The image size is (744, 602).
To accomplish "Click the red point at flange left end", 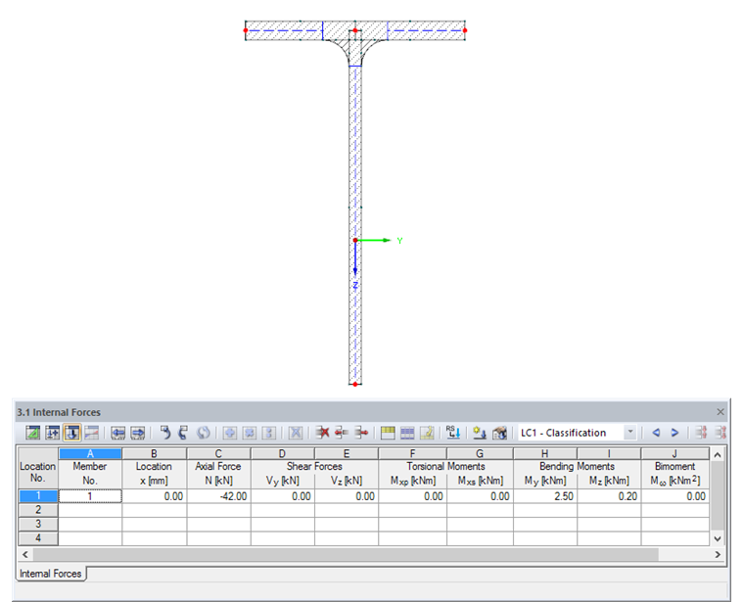I will [246, 30].
